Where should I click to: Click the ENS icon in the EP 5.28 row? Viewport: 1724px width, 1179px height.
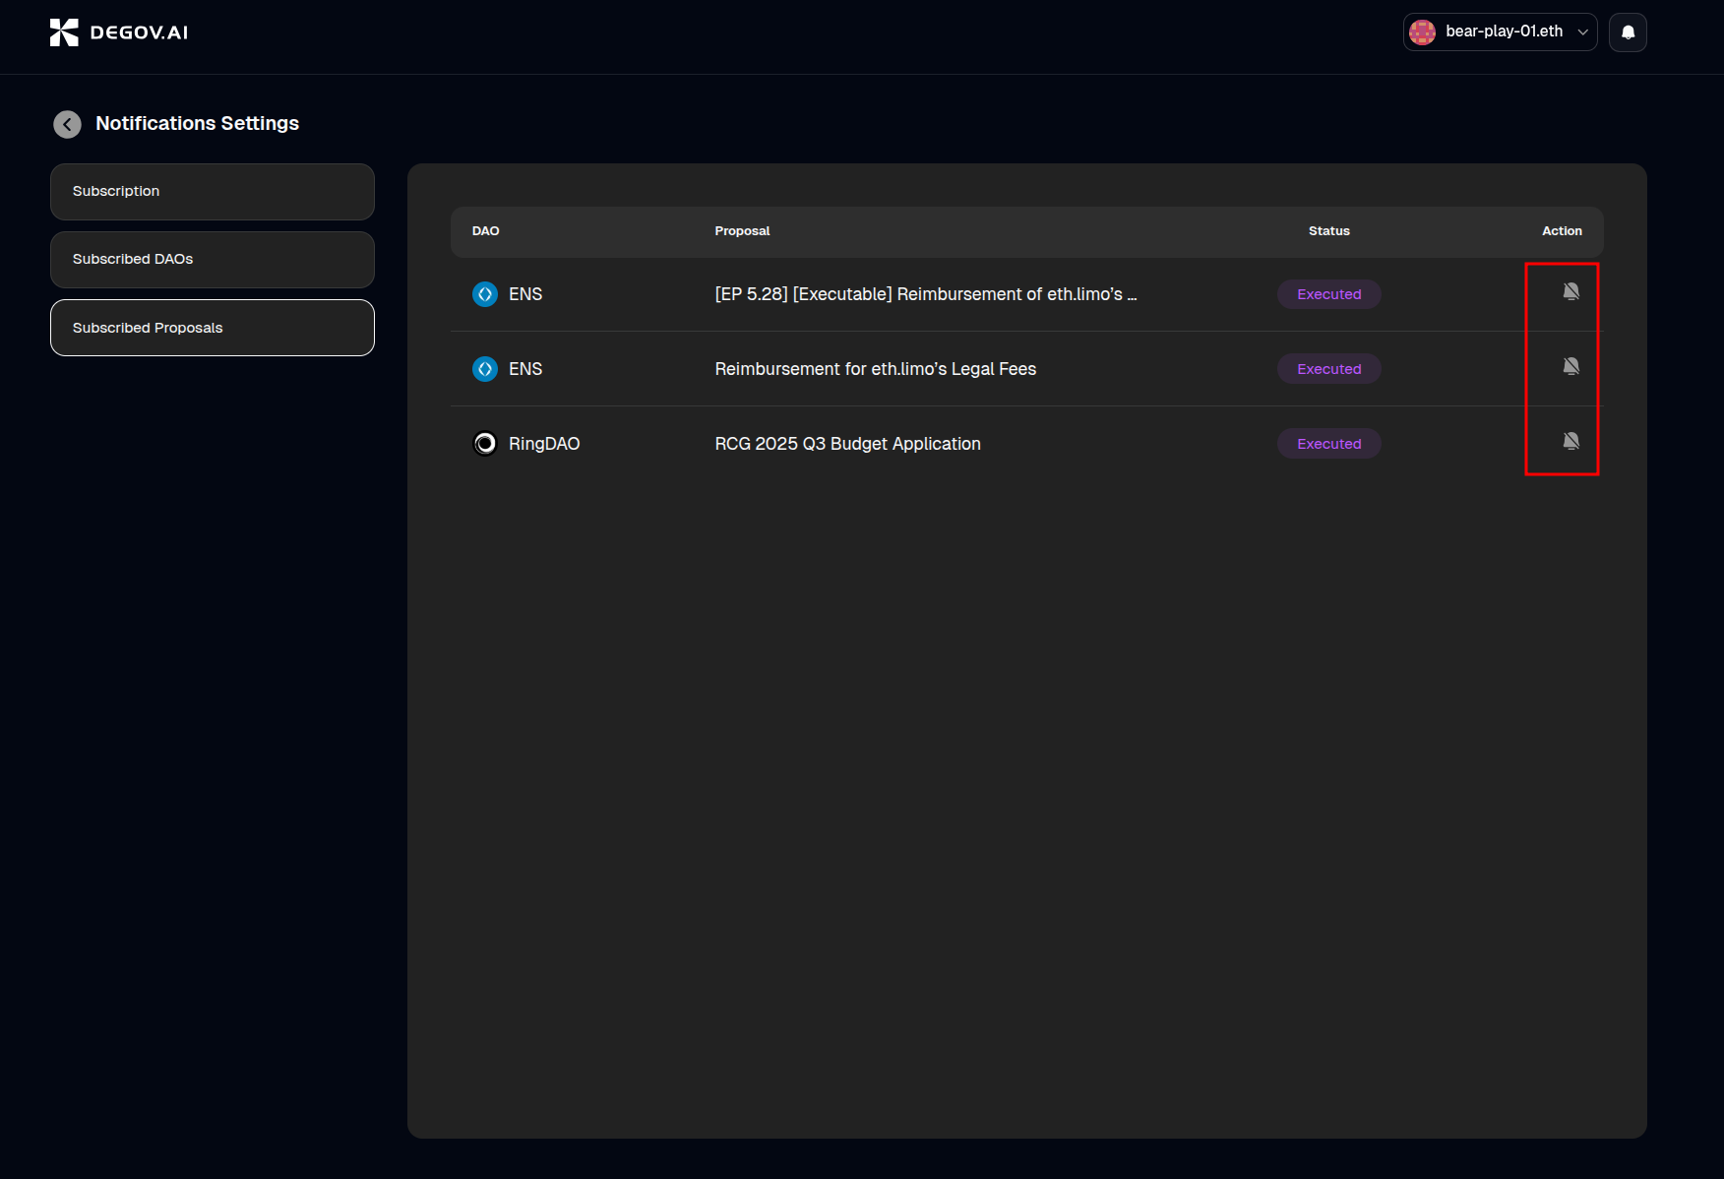coord(485,294)
